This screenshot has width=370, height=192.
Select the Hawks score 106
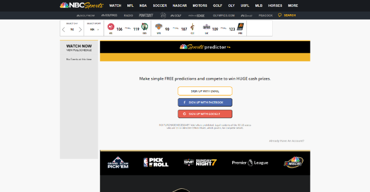click(x=119, y=29)
